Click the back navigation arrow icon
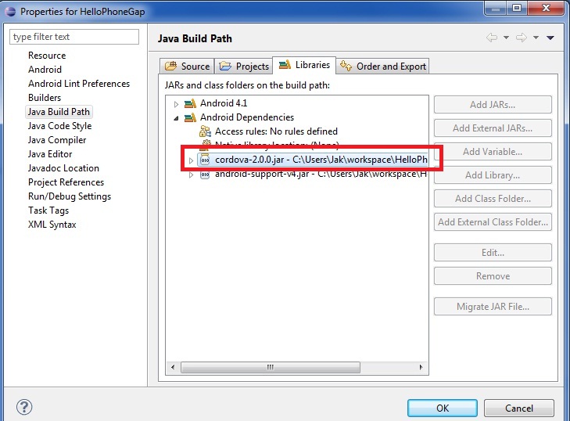Image resolution: width=570 pixels, height=421 pixels. (x=492, y=38)
